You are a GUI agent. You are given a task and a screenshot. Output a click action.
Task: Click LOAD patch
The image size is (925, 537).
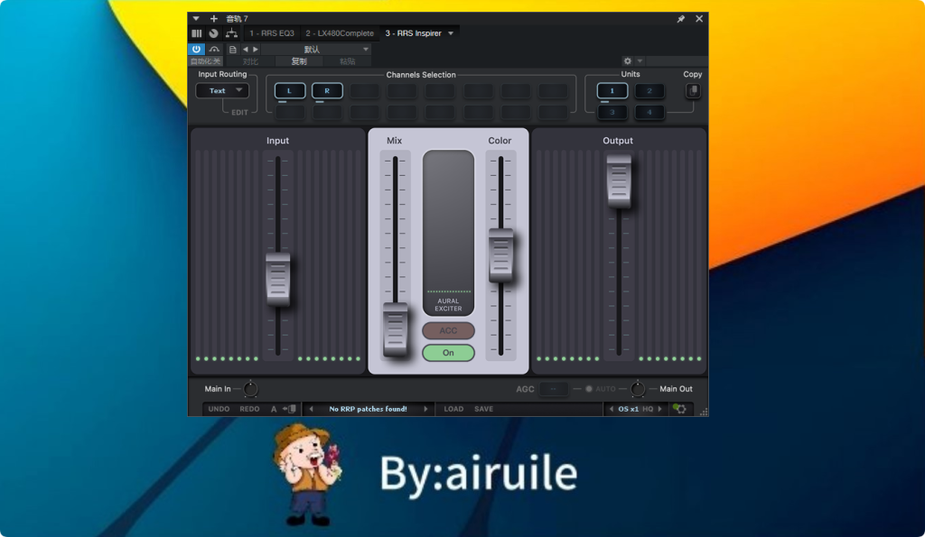click(453, 409)
